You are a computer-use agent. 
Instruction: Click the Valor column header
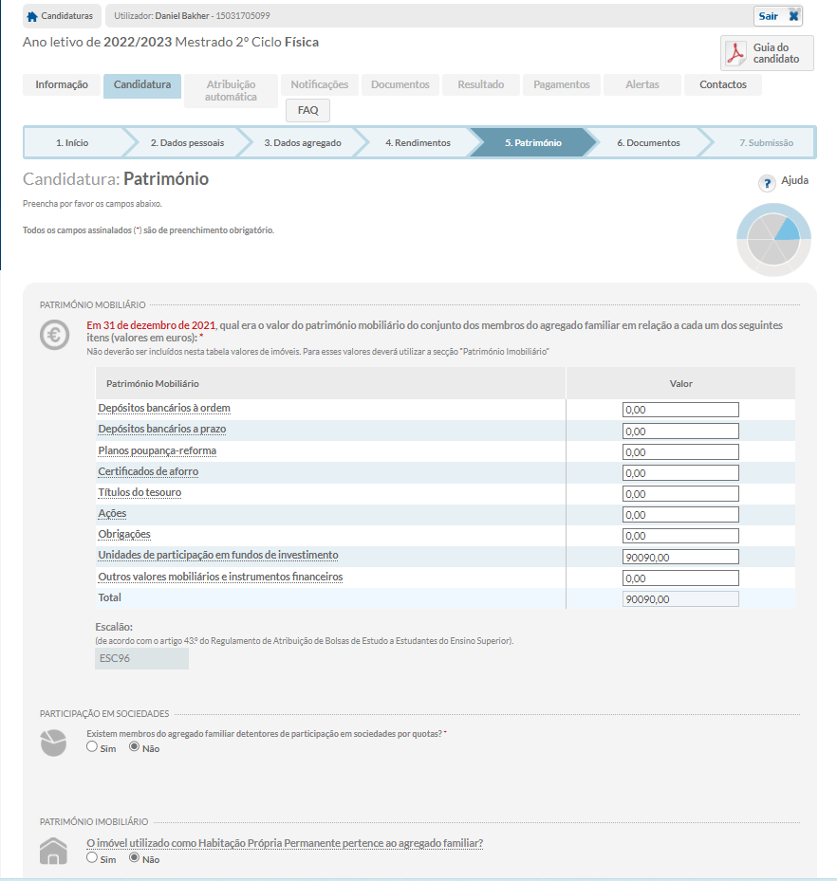(x=680, y=384)
